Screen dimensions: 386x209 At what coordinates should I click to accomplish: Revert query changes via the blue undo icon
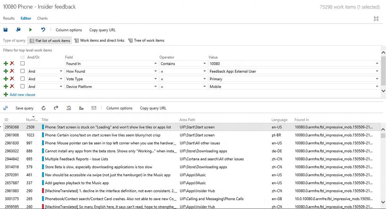[x=42, y=30]
